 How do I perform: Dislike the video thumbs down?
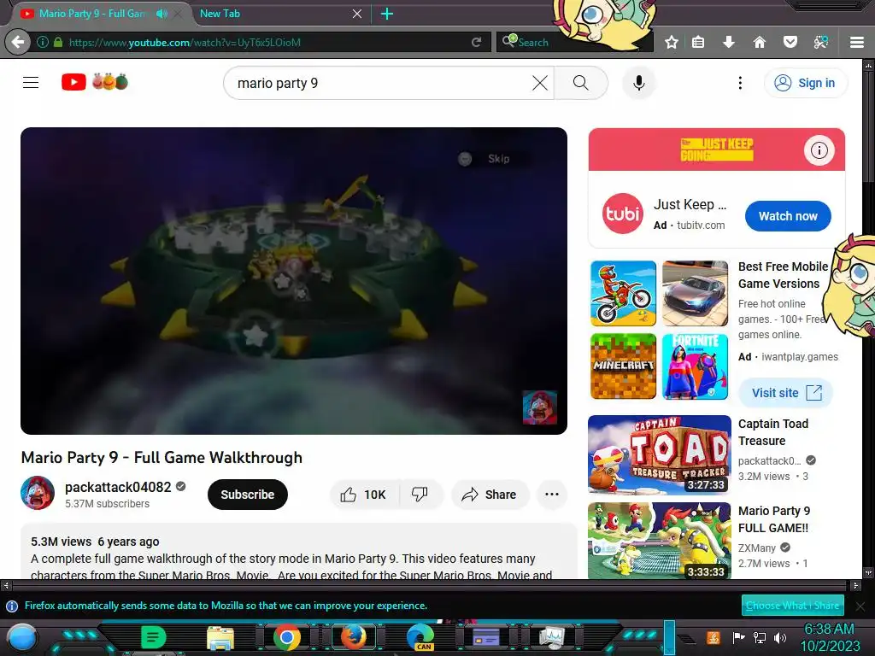(420, 495)
